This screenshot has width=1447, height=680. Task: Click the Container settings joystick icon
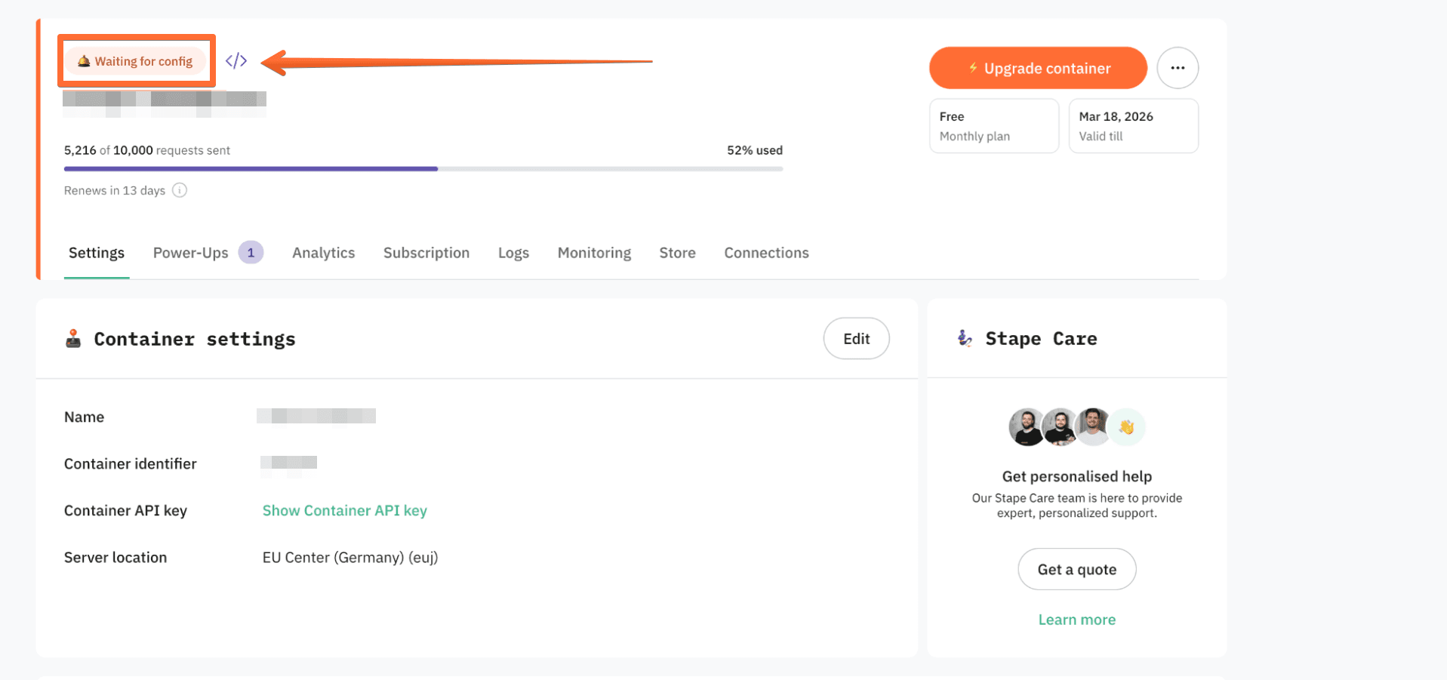click(x=73, y=339)
